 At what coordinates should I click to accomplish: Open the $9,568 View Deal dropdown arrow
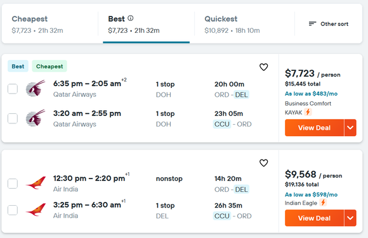(350, 218)
